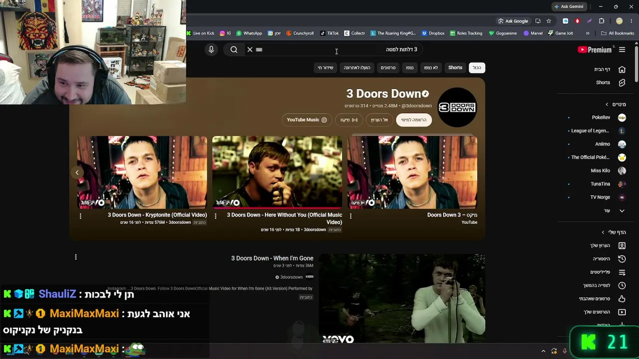Click the Mix (מיקס) radio button

(x=349, y=120)
